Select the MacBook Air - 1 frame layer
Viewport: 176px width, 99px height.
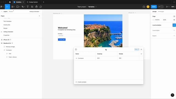click(x=8, y=43)
